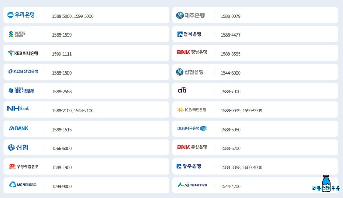Click the phone number 1588-7000
Image resolution: width=343 pixels, height=198 pixels.
[x=230, y=92]
